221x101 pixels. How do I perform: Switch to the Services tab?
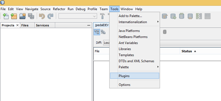pos(42,25)
